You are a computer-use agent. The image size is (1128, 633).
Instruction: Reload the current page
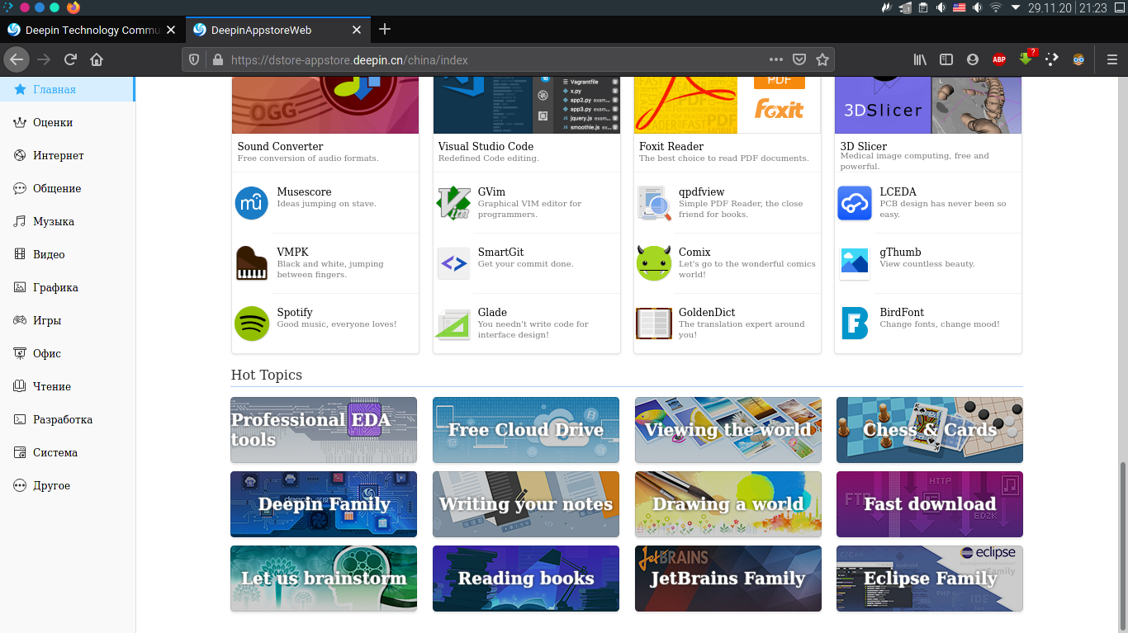pyautogui.click(x=70, y=59)
